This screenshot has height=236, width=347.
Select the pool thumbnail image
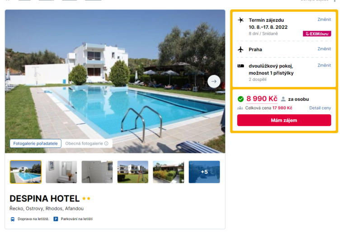coord(26,172)
